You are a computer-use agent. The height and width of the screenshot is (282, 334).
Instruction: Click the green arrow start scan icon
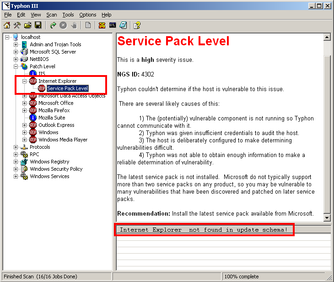[x=53, y=25]
